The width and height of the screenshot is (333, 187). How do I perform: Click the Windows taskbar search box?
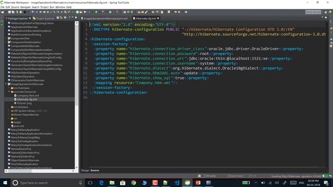pos(47,183)
